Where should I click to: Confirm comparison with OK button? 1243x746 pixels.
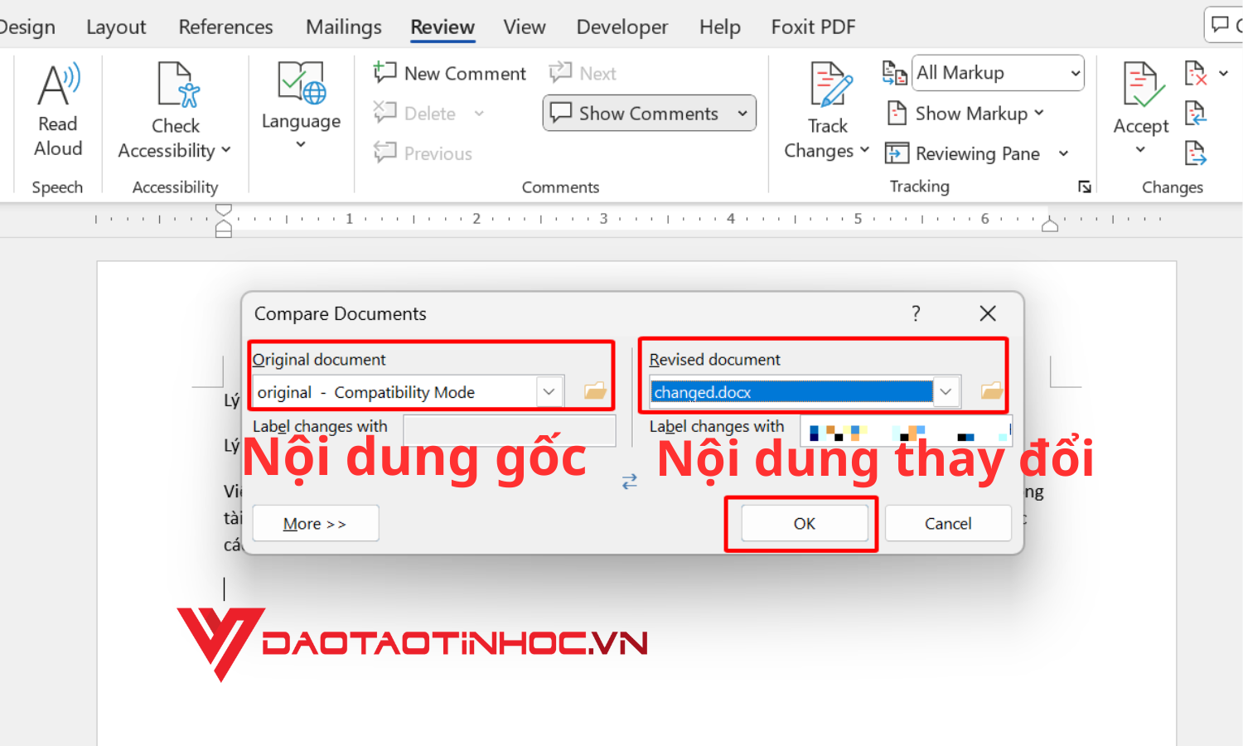(803, 523)
